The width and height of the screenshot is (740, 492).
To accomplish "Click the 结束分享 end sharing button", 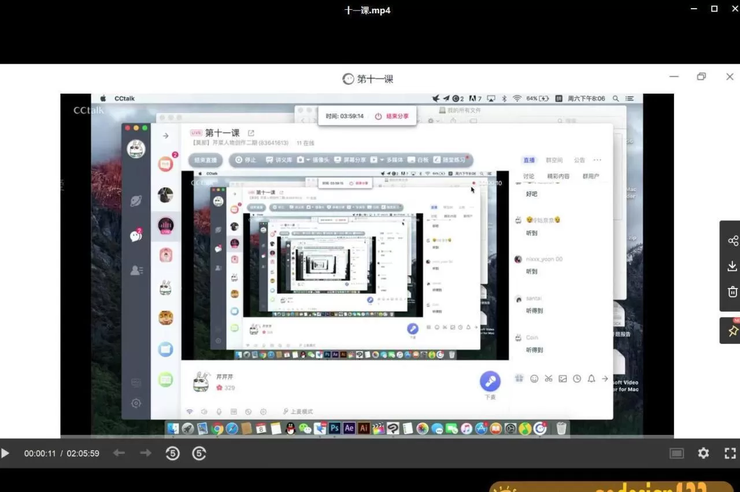I will (x=392, y=116).
